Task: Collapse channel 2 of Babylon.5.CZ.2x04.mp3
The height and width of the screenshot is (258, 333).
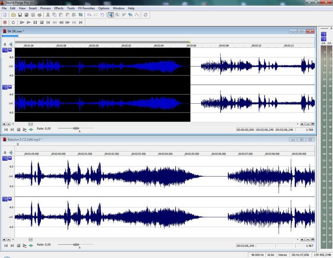Action: coord(10,199)
